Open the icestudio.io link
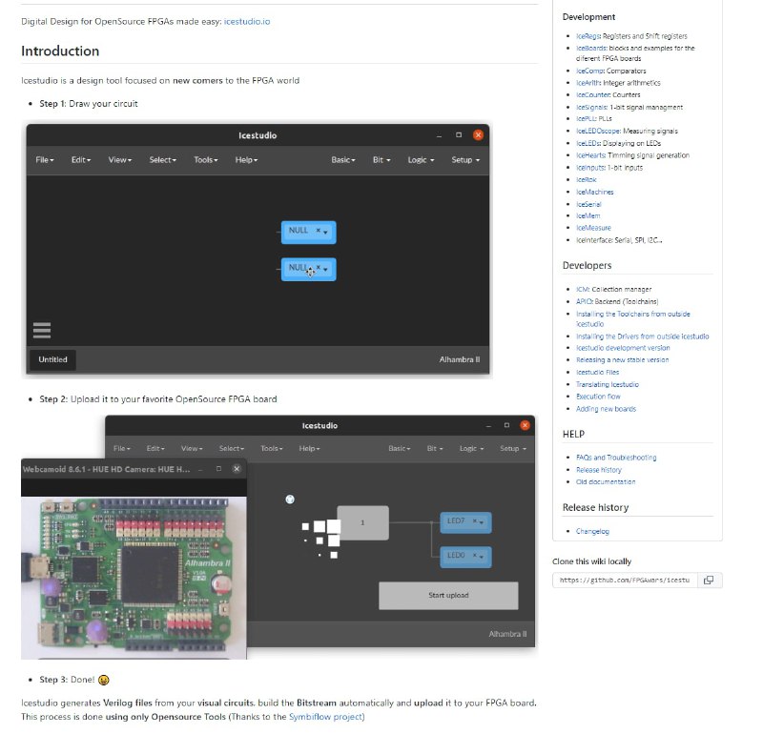The height and width of the screenshot is (734, 763). pyautogui.click(x=246, y=21)
